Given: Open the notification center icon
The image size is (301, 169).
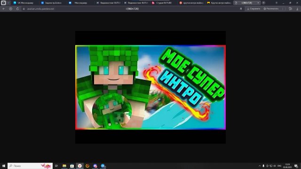Looking at the screenshot, I should (x=296, y=166).
